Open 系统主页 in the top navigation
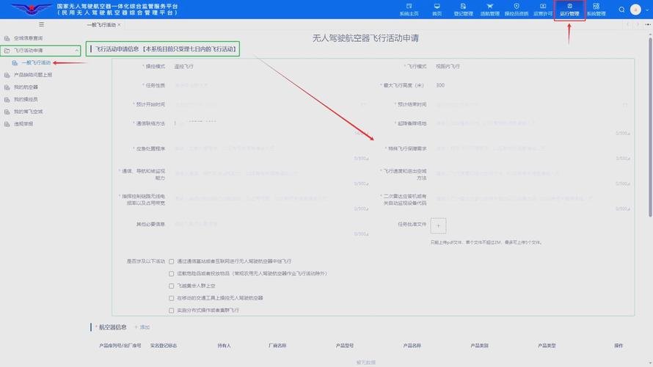 (409, 10)
